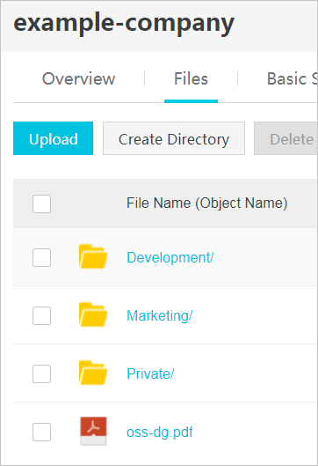Image resolution: width=318 pixels, height=466 pixels.
Task: Click the Development folder icon
Action: click(93, 256)
